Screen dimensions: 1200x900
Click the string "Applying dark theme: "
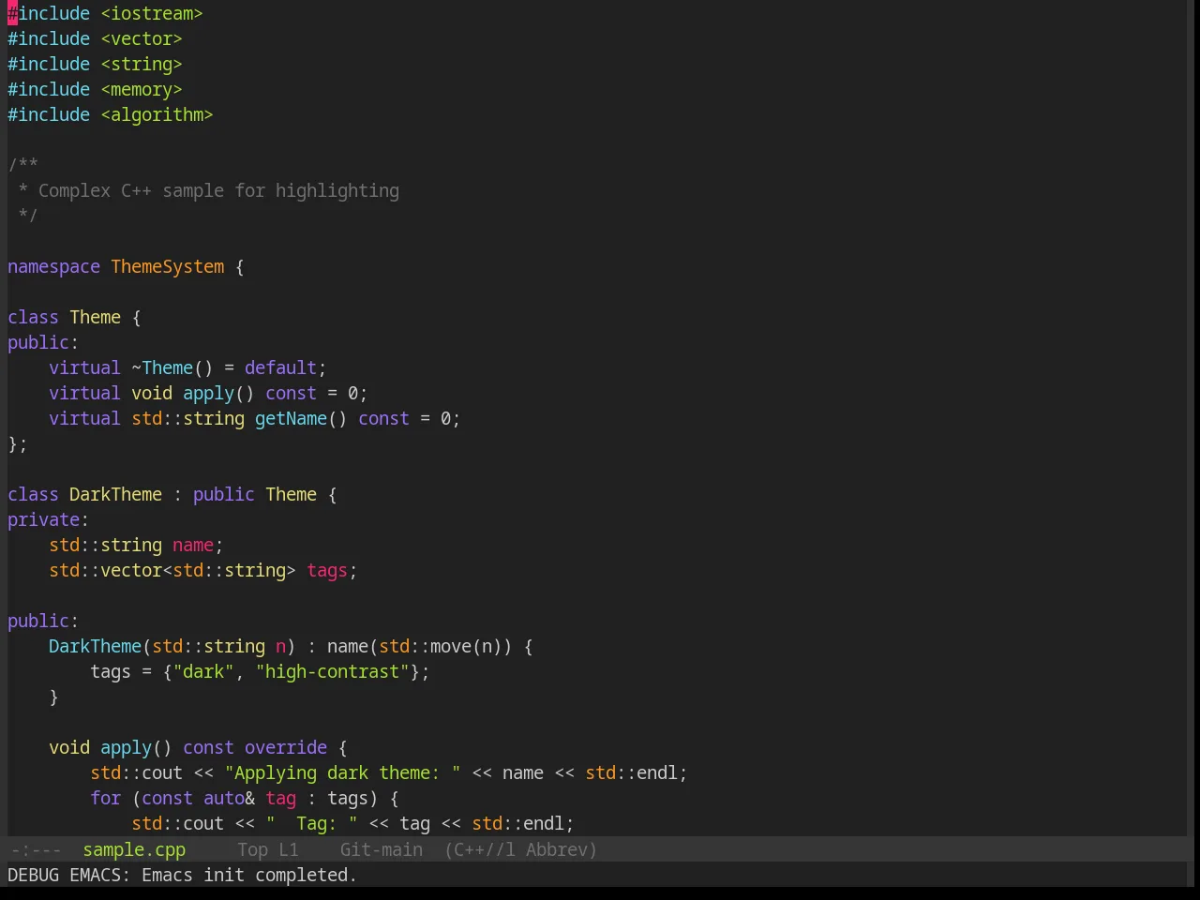[x=343, y=772]
